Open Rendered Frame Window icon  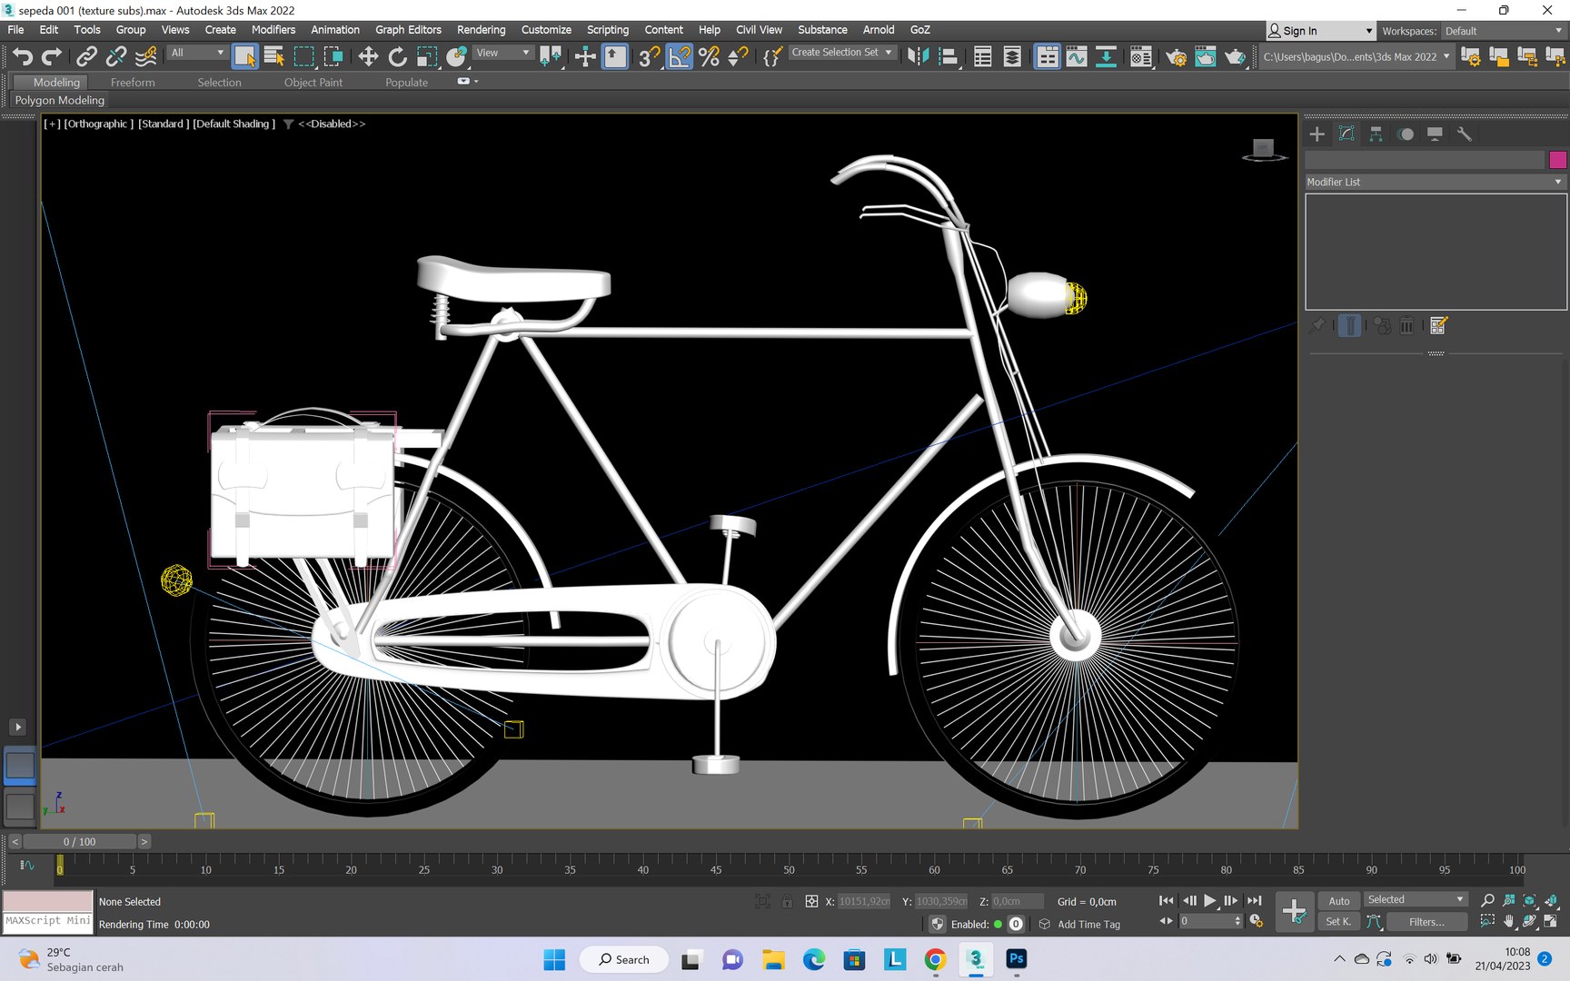[x=1205, y=56]
